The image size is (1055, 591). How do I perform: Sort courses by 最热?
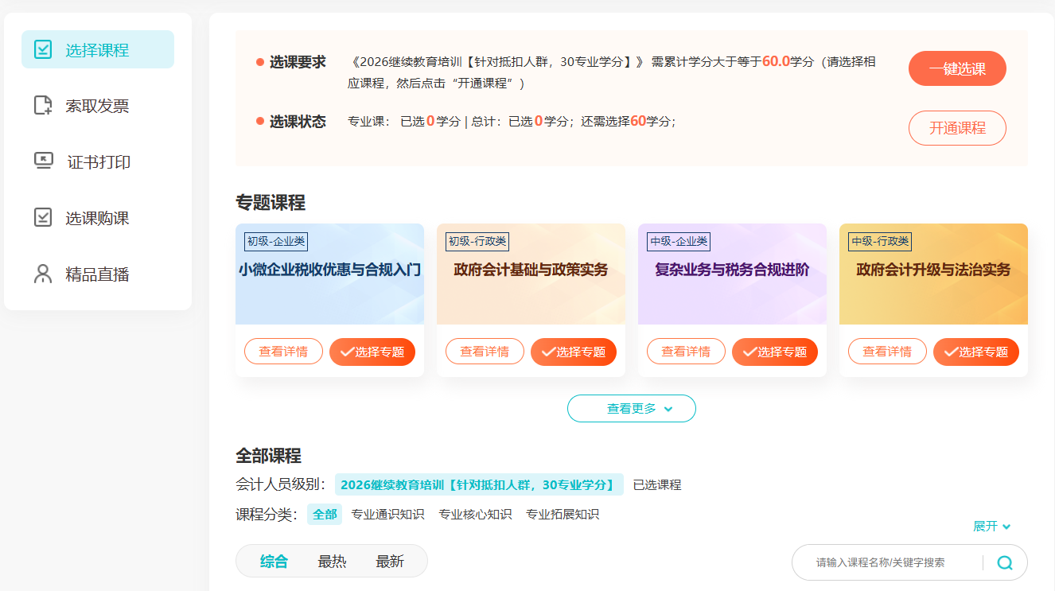[x=332, y=562]
